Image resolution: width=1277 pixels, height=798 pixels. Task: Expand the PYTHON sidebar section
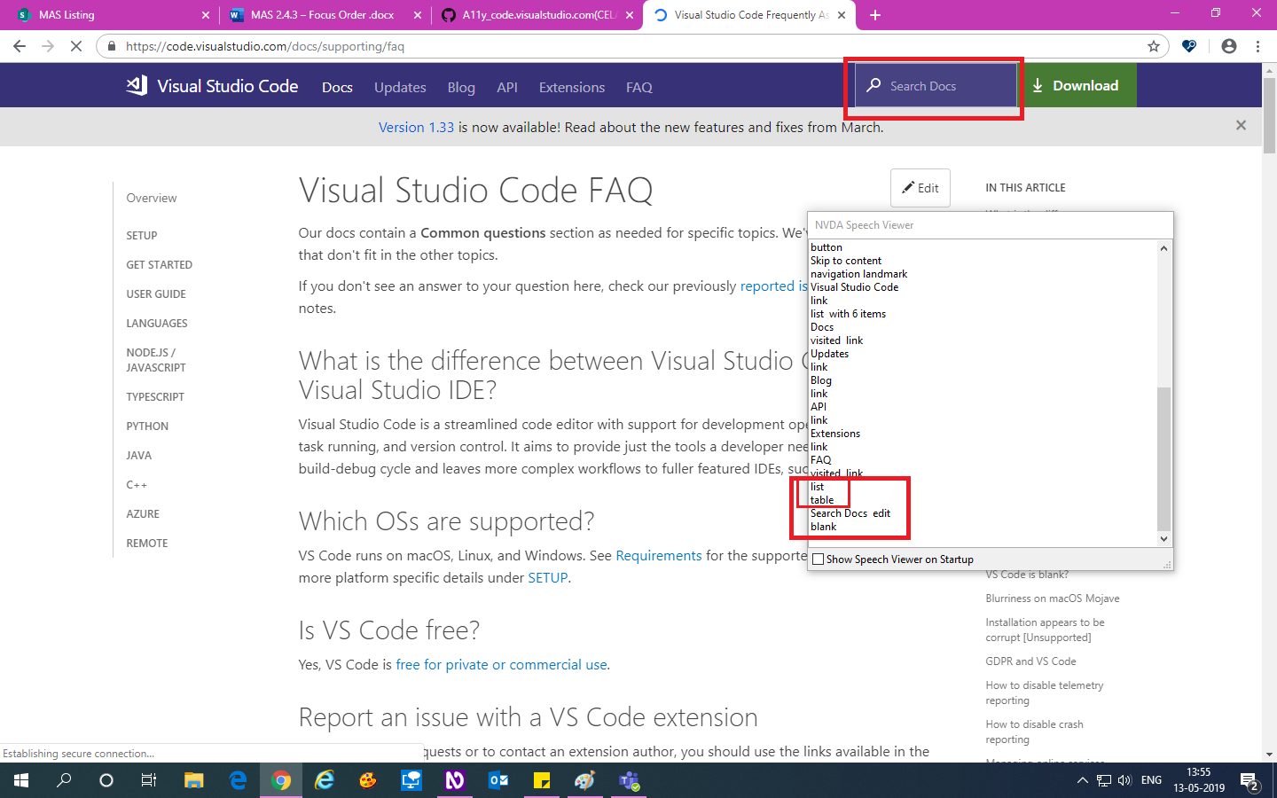click(x=147, y=426)
